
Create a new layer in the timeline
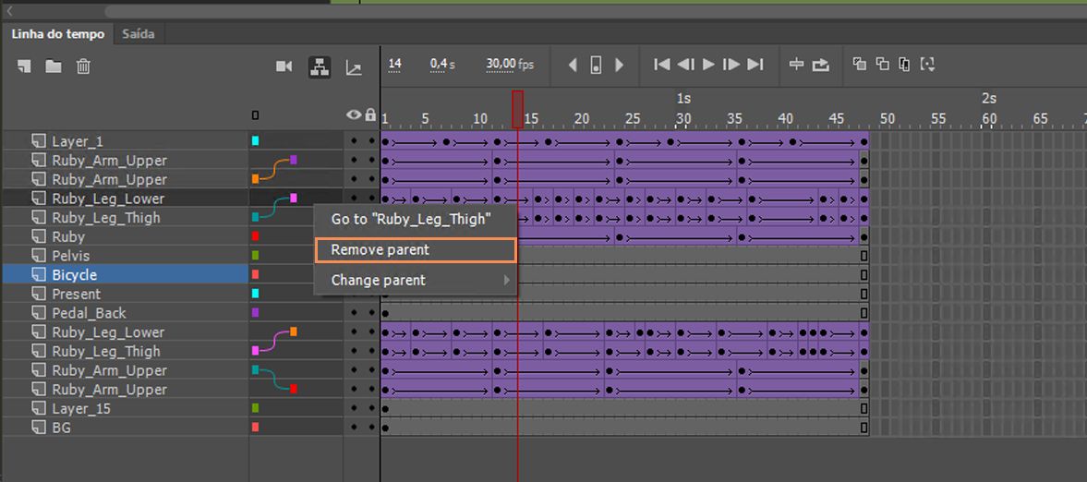click(x=25, y=66)
